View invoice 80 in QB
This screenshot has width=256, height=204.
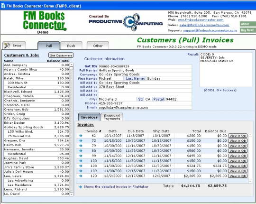pyautogui.click(x=238, y=151)
